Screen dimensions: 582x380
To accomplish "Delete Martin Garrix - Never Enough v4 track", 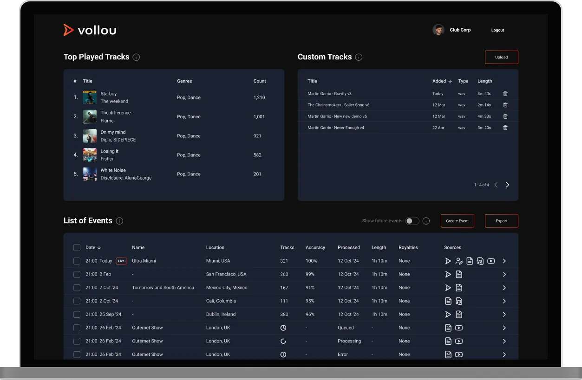I will click(505, 128).
